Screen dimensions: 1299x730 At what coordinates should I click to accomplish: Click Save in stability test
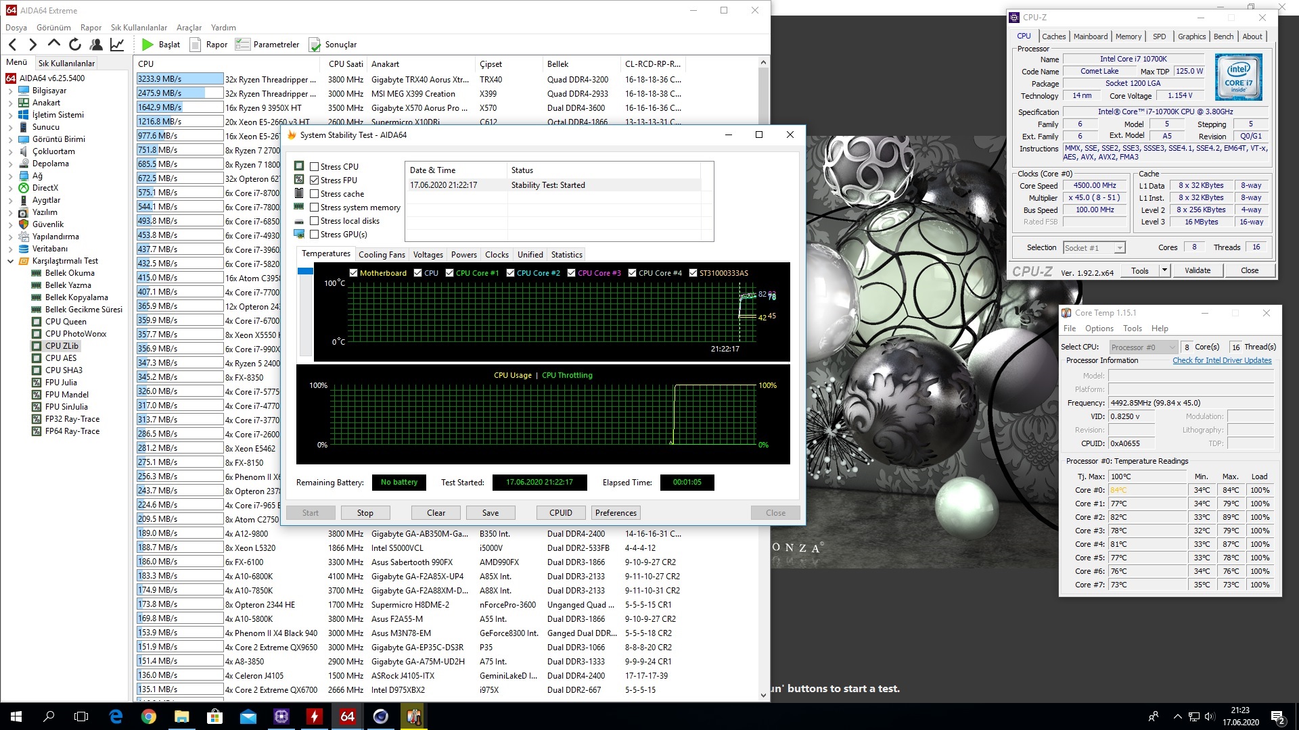click(x=491, y=513)
